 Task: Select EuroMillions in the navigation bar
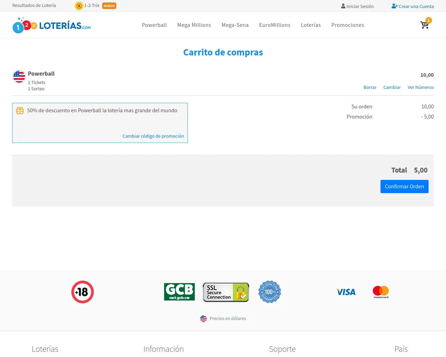(275, 25)
